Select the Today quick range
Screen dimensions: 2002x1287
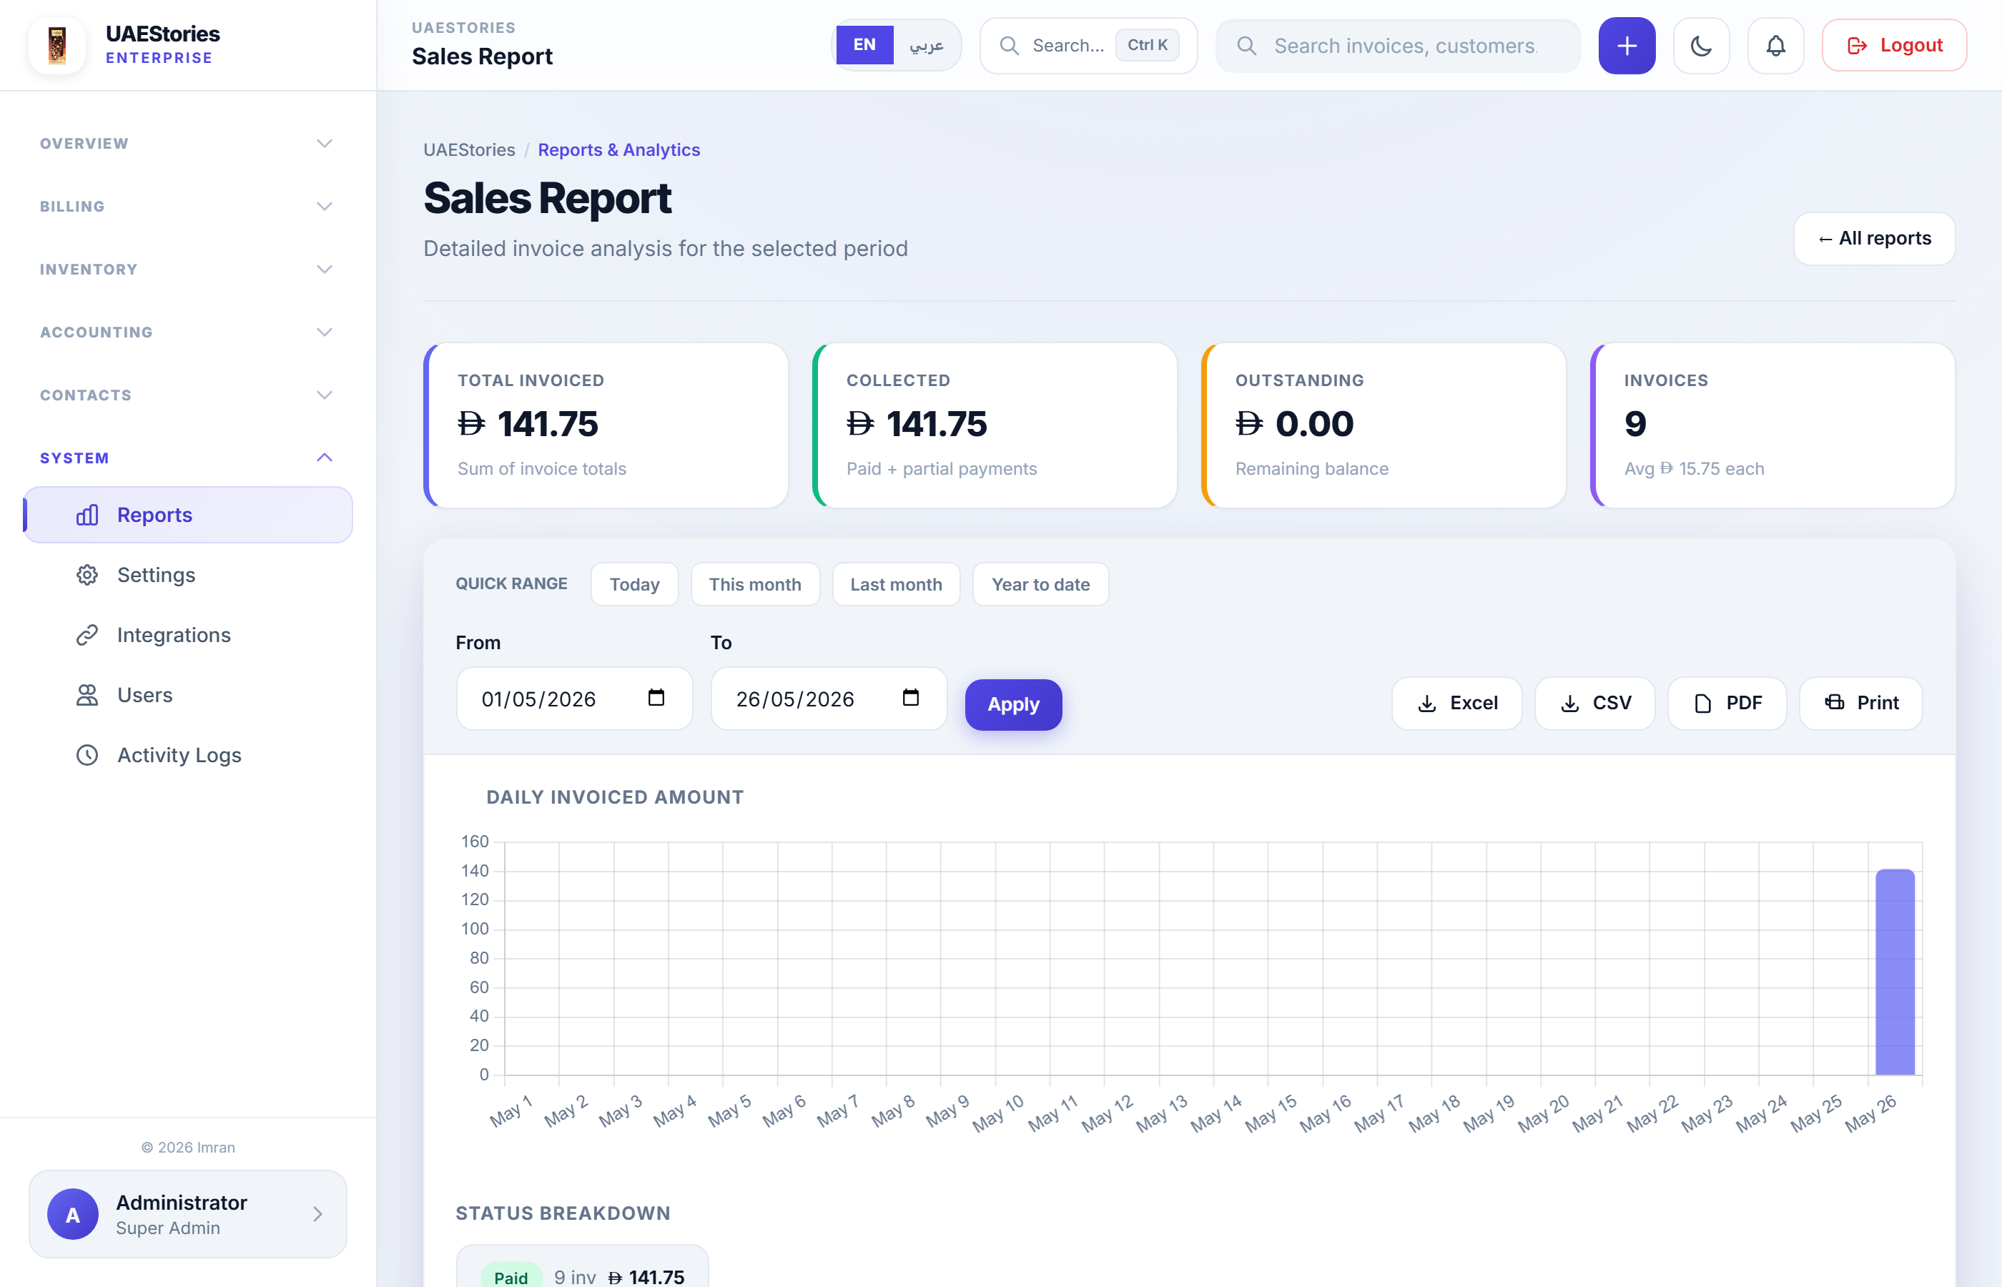coord(634,584)
